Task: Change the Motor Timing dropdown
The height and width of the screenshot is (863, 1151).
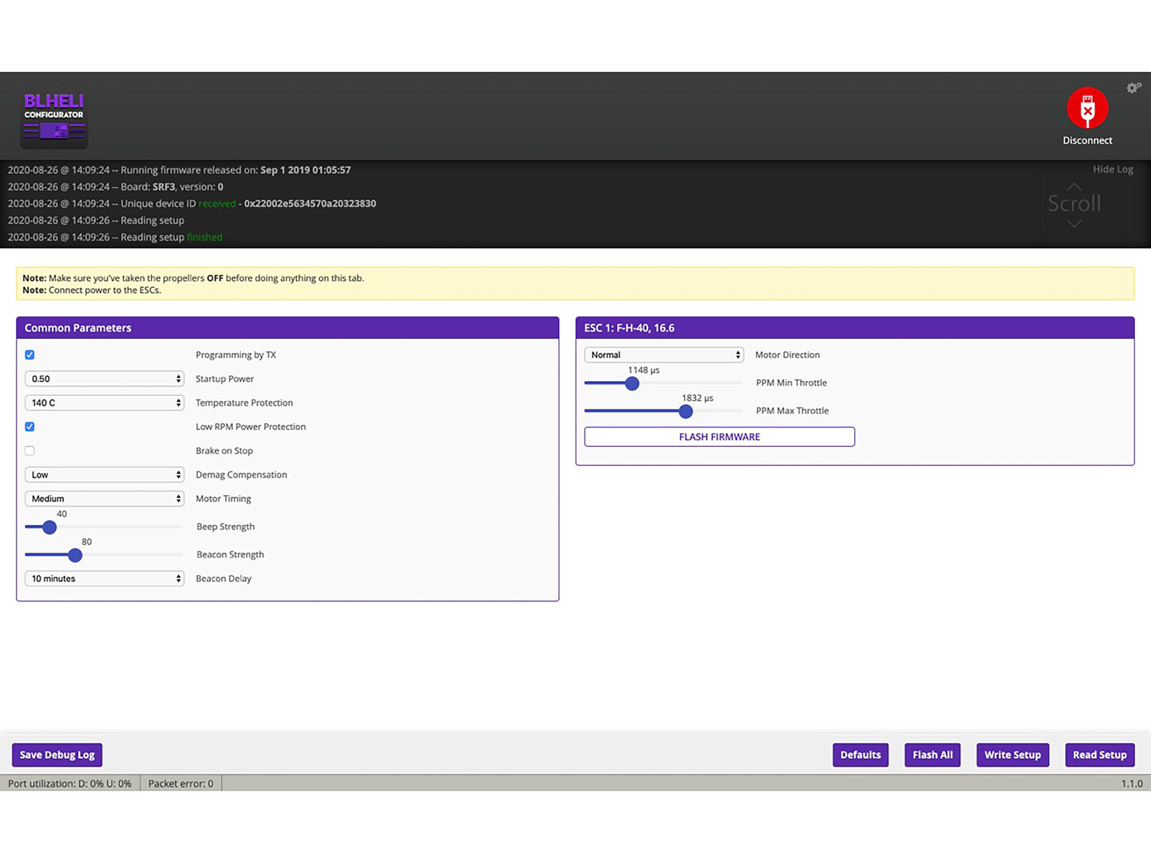Action: 104,498
